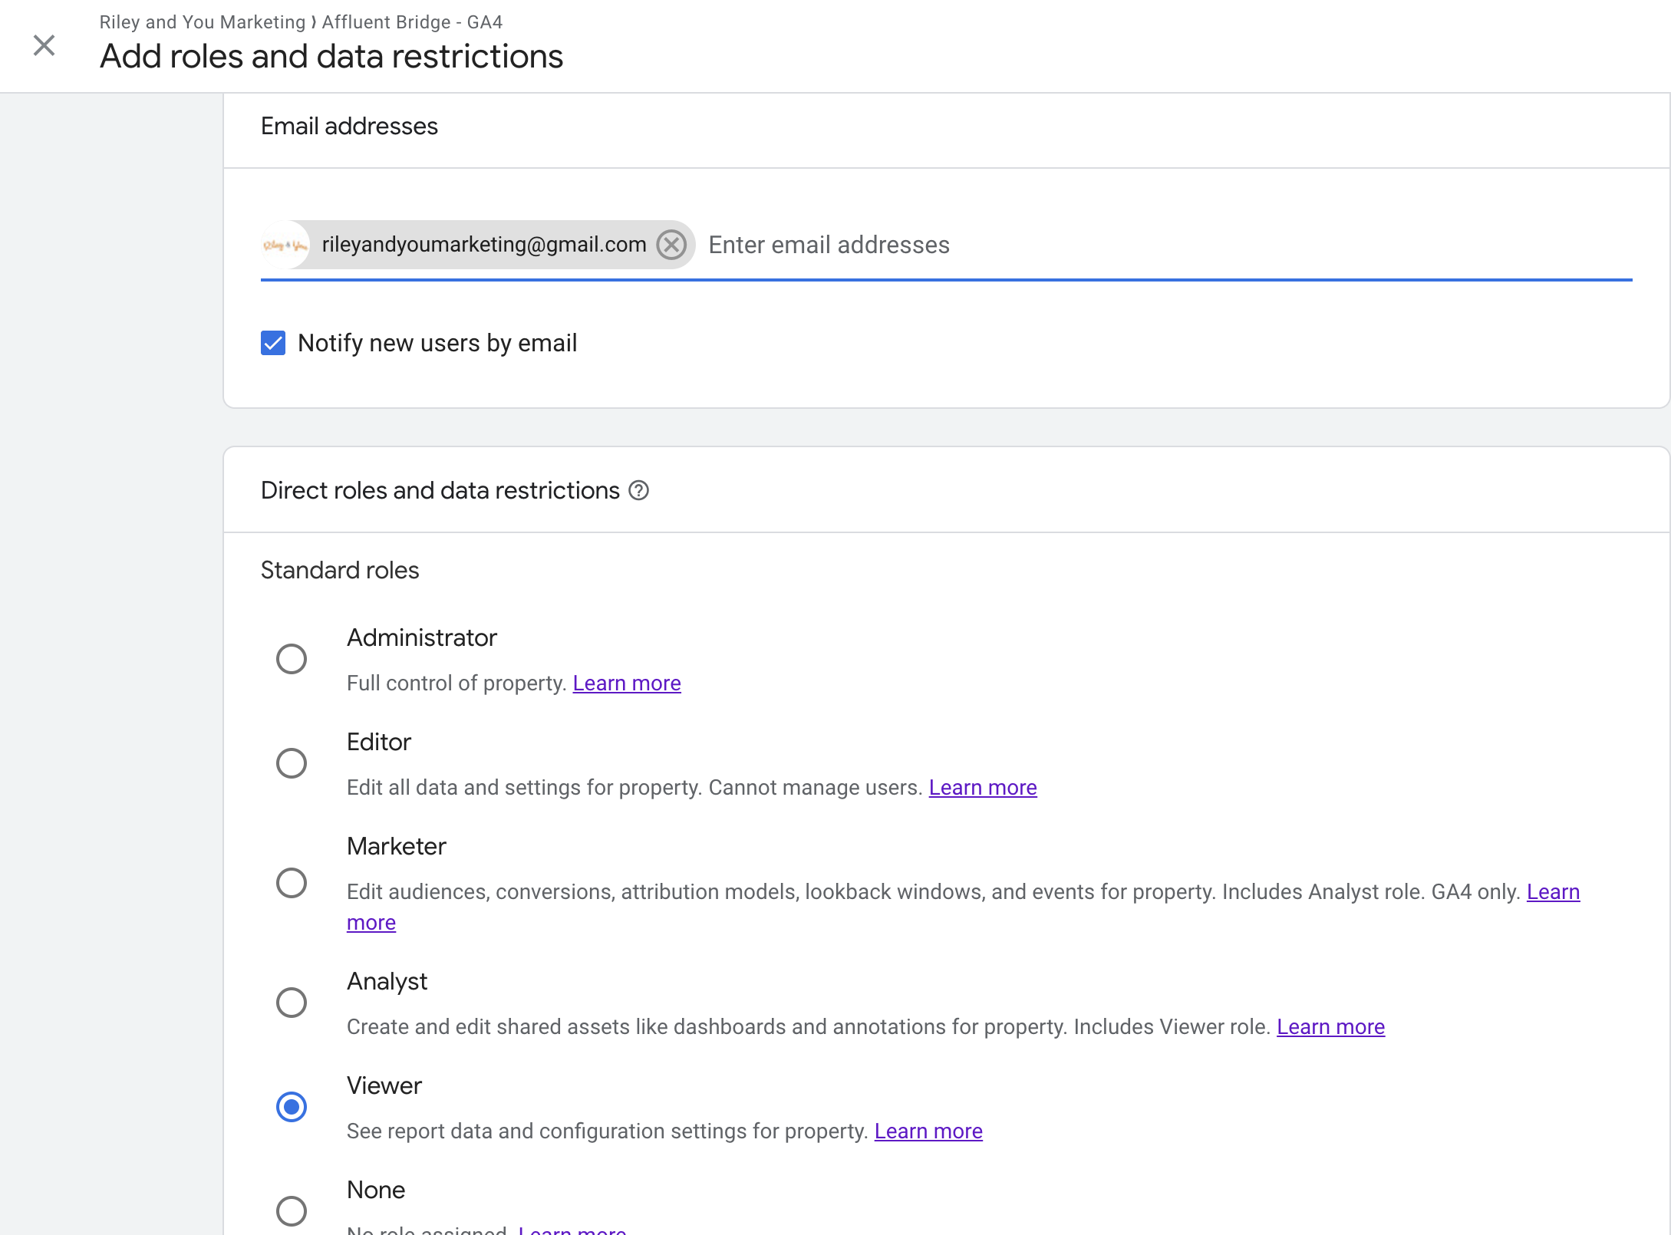This screenshot has width=1671, height=1235.
Task: Open help for Direct roles and data restrictions
Action: click(x=640, y=490)
